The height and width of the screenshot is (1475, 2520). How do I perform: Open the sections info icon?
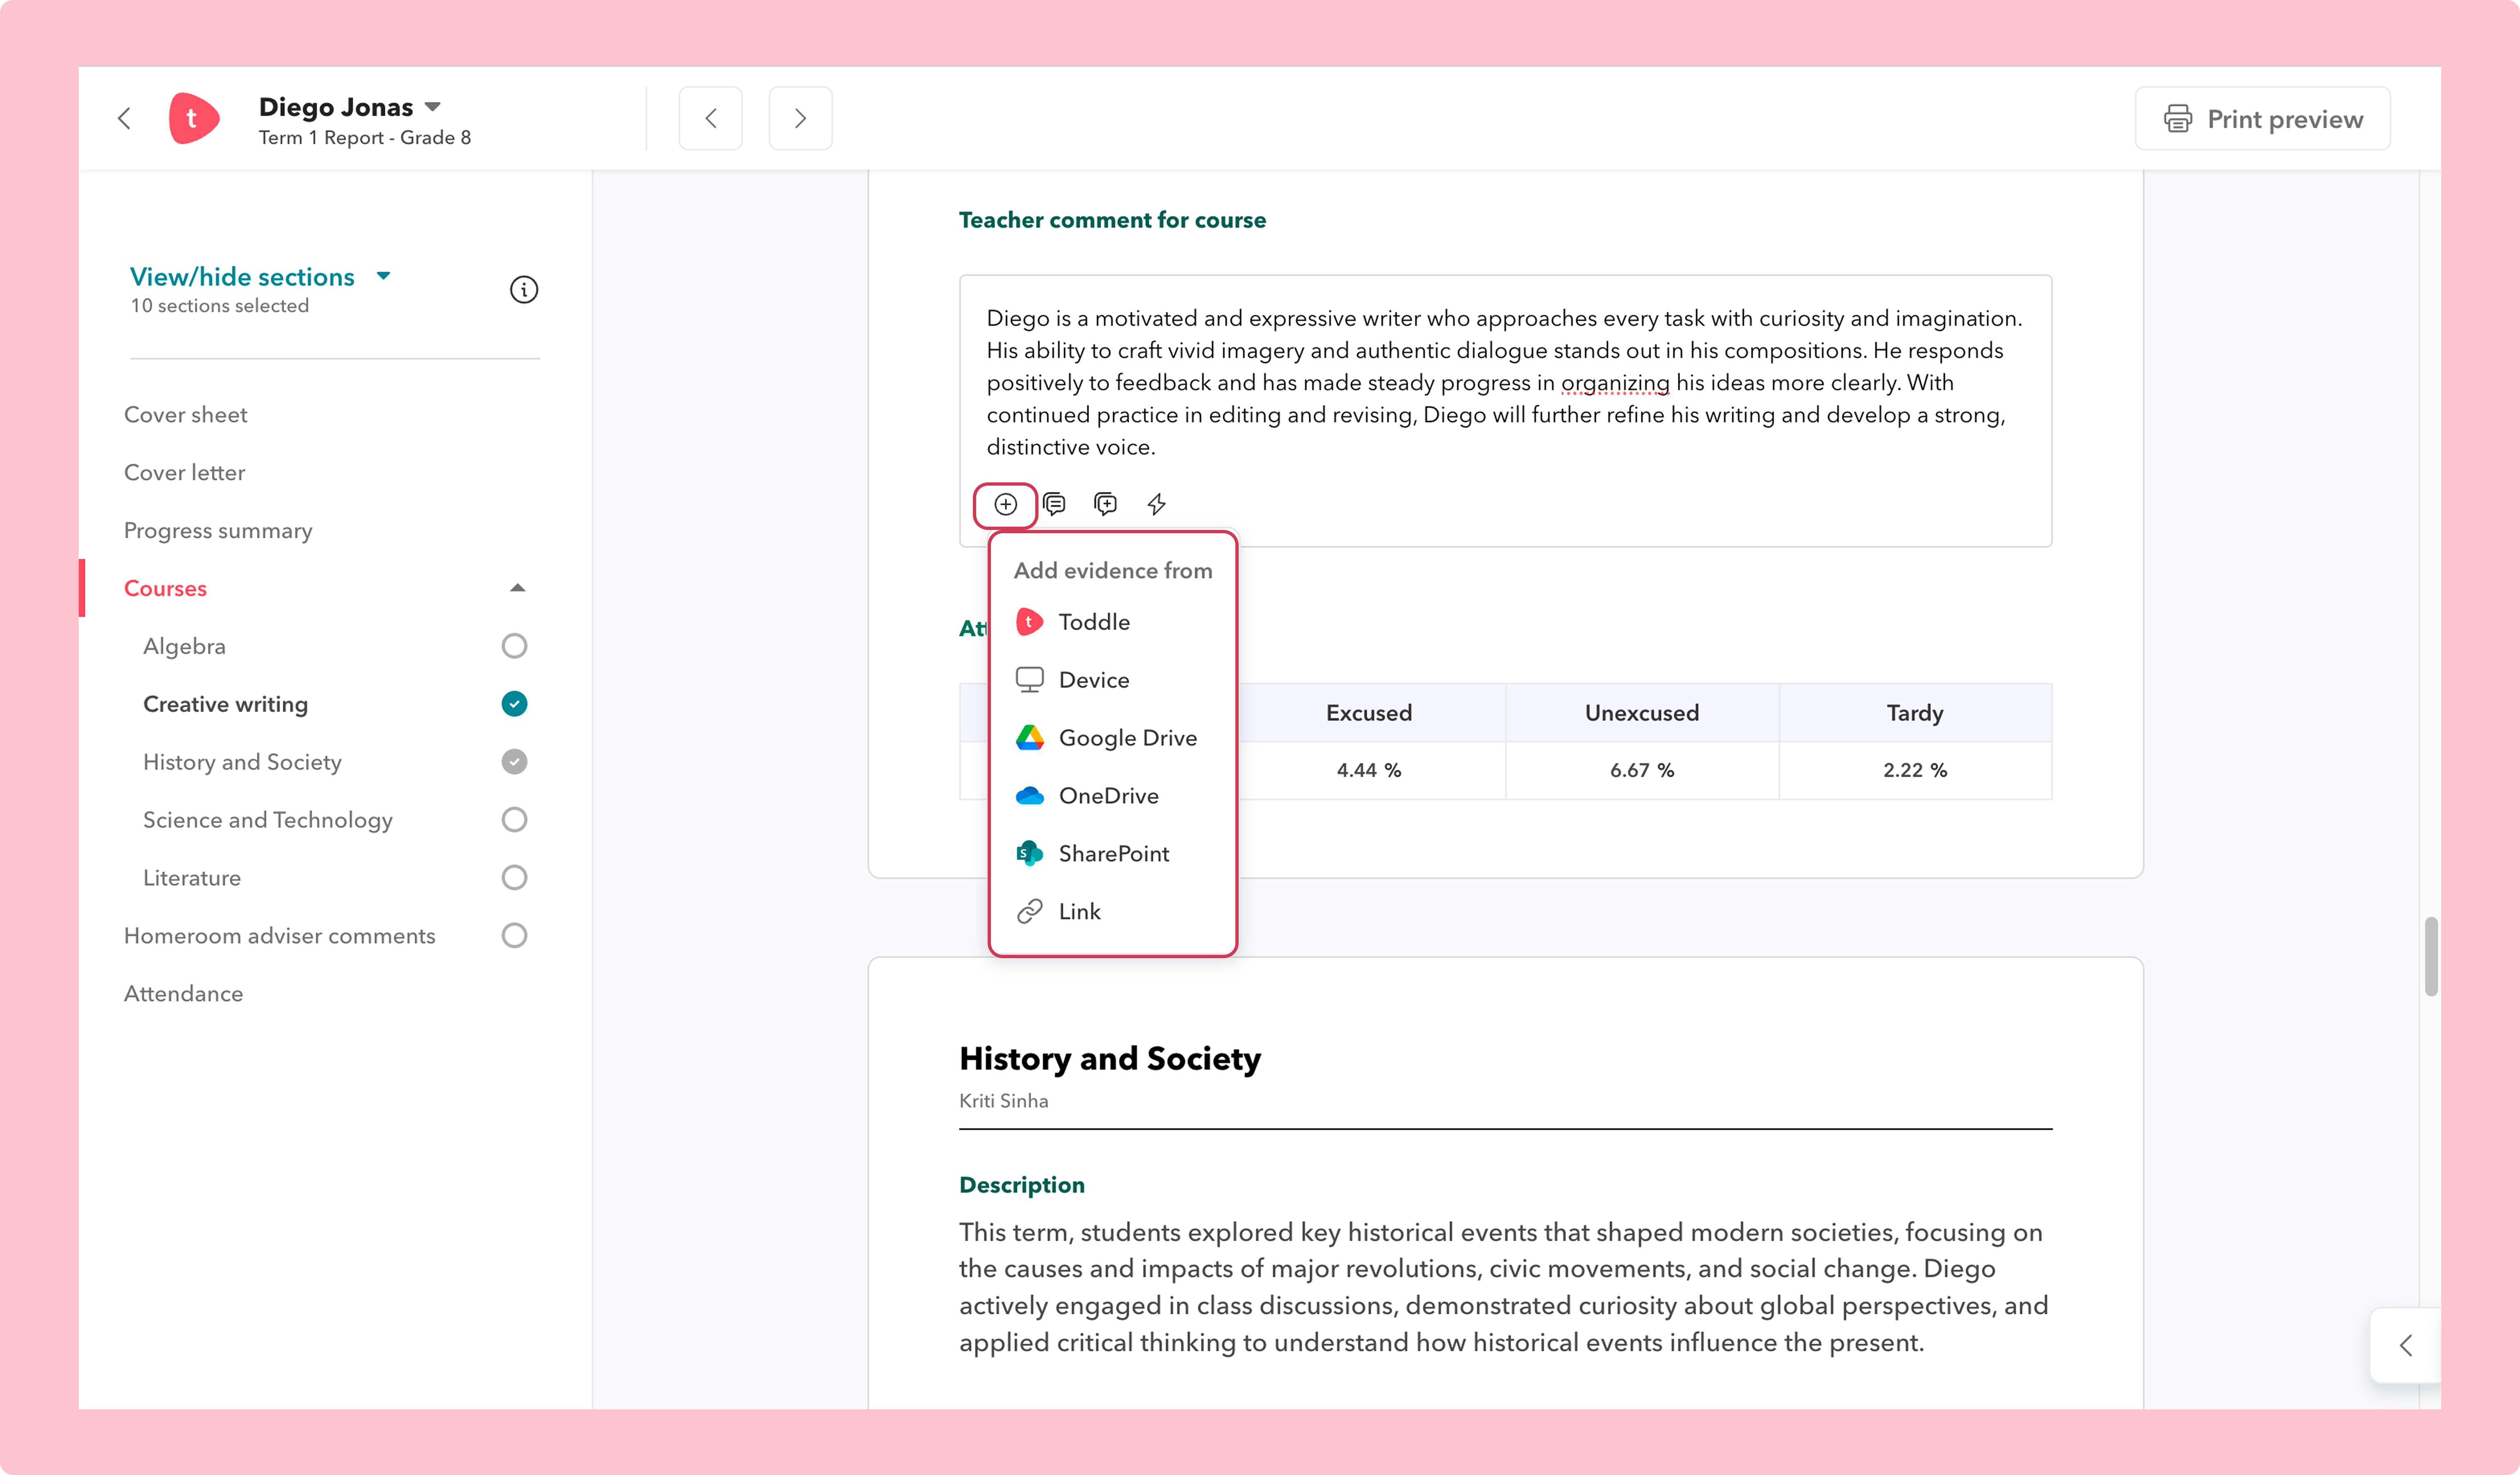524,290
